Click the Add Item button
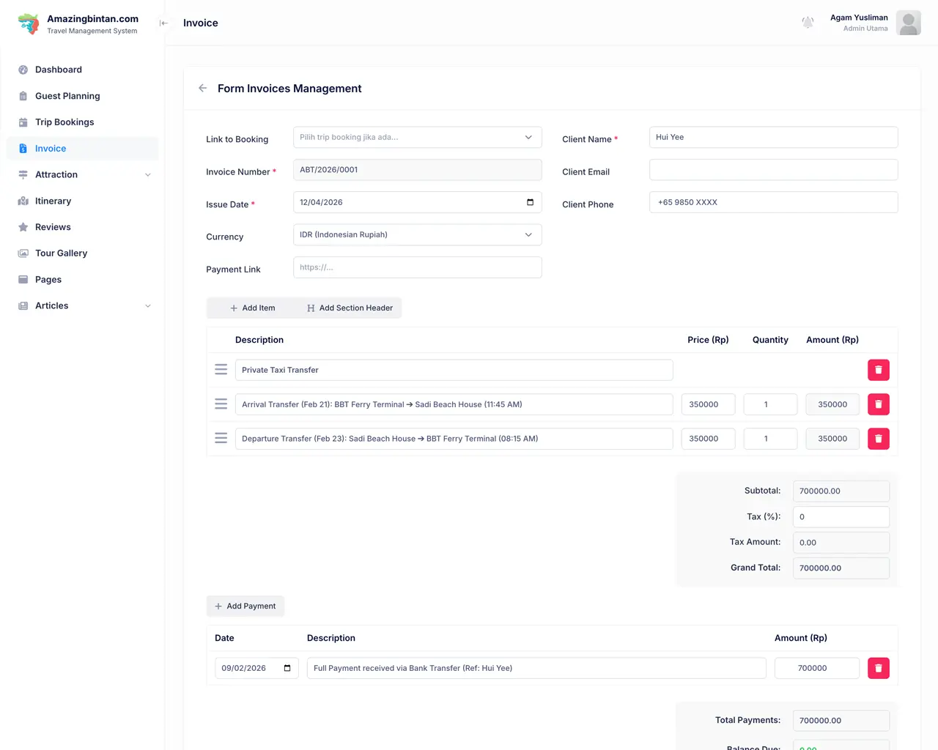Screen dimensions: 938x750 (251, 308)
